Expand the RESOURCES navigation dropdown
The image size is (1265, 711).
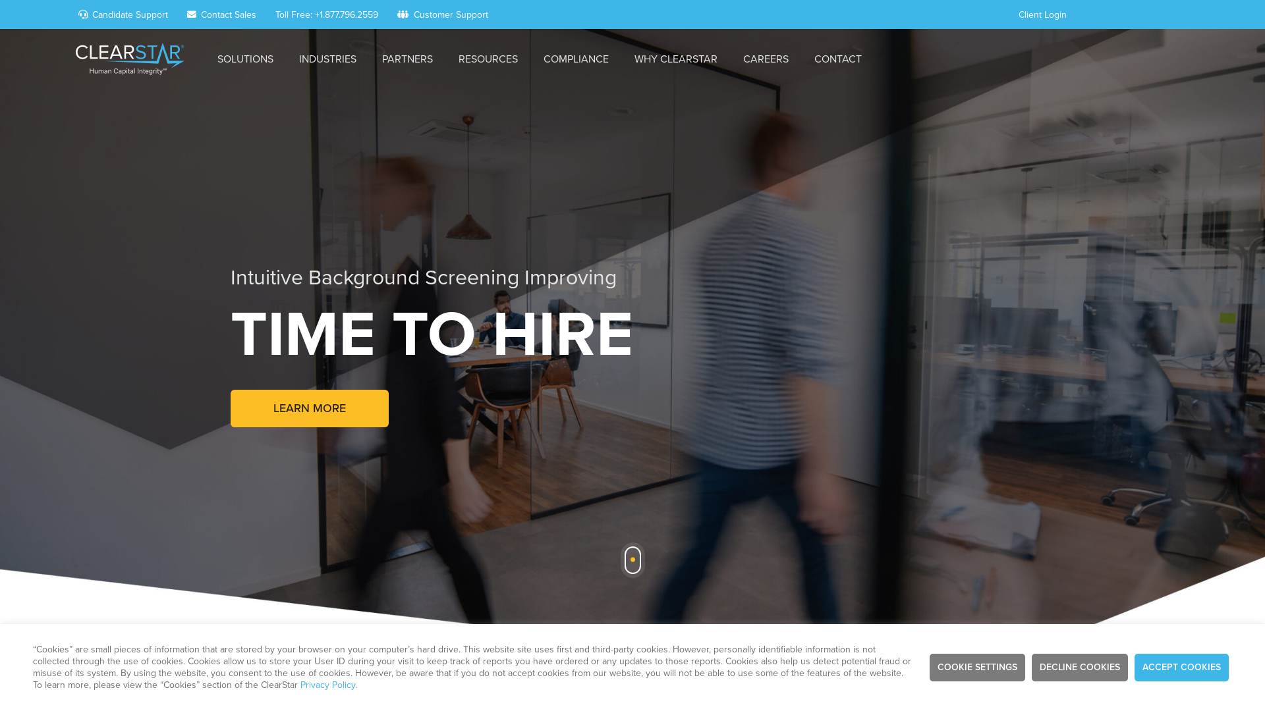click(488, 59)
